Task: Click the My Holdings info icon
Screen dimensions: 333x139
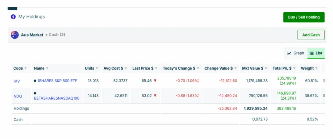Action: coord(13,17)
